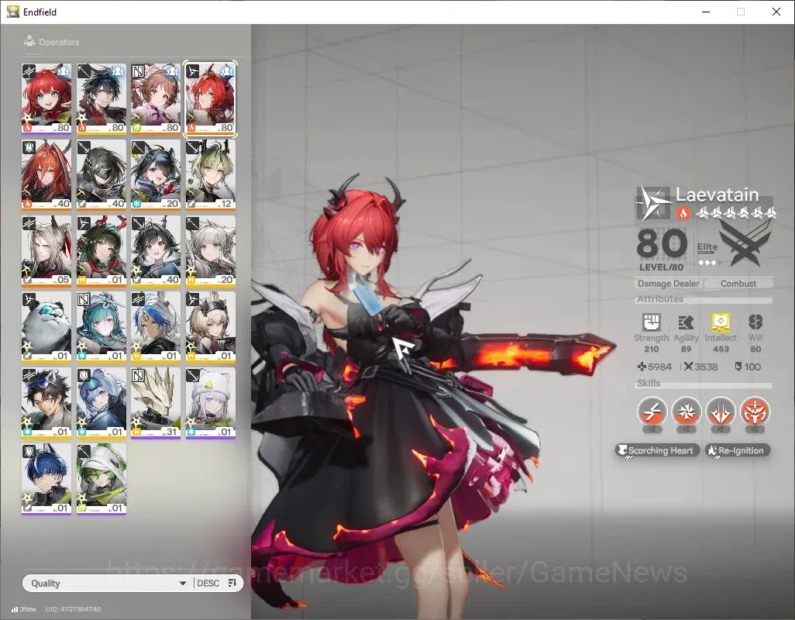Select the teal-haired level 01 operator card
The image size is (795, 620).
tap(101, 326)
